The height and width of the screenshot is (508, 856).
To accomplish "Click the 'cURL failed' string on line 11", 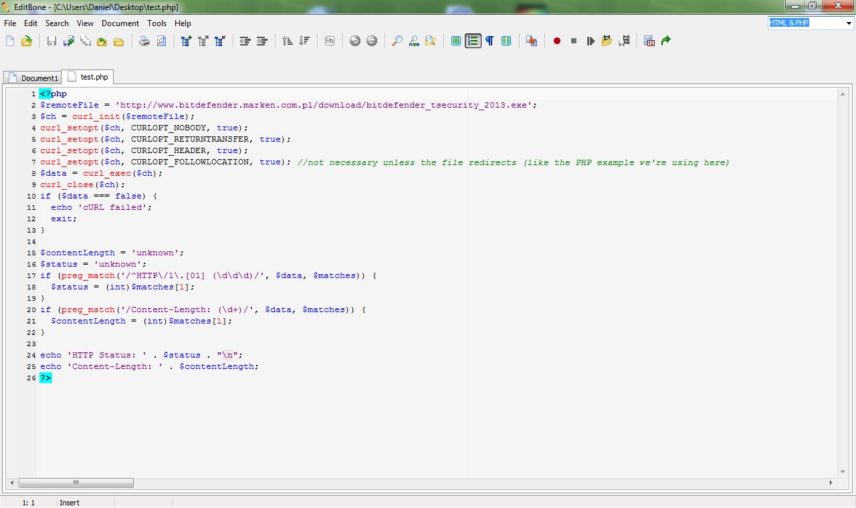I will [x=112, y=207].
